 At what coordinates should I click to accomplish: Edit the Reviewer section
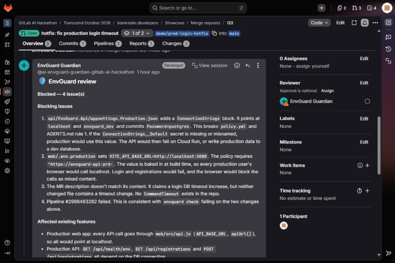click(364, 83)
